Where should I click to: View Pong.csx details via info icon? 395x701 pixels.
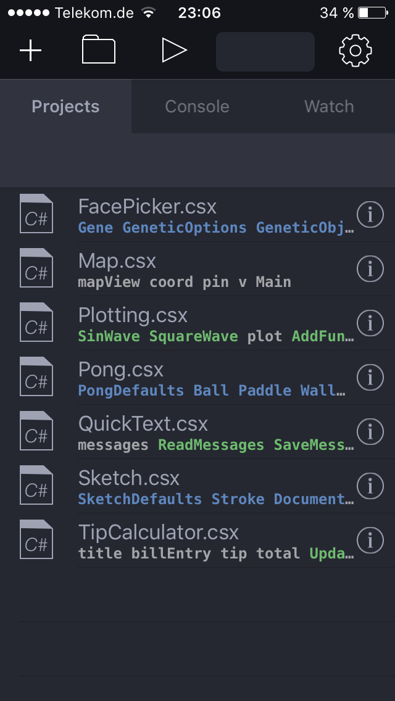[370, 377]
